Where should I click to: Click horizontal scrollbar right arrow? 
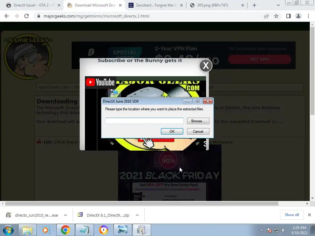tap(307, 203)
